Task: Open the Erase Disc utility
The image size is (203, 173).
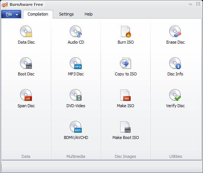Action: pos(176,35)
